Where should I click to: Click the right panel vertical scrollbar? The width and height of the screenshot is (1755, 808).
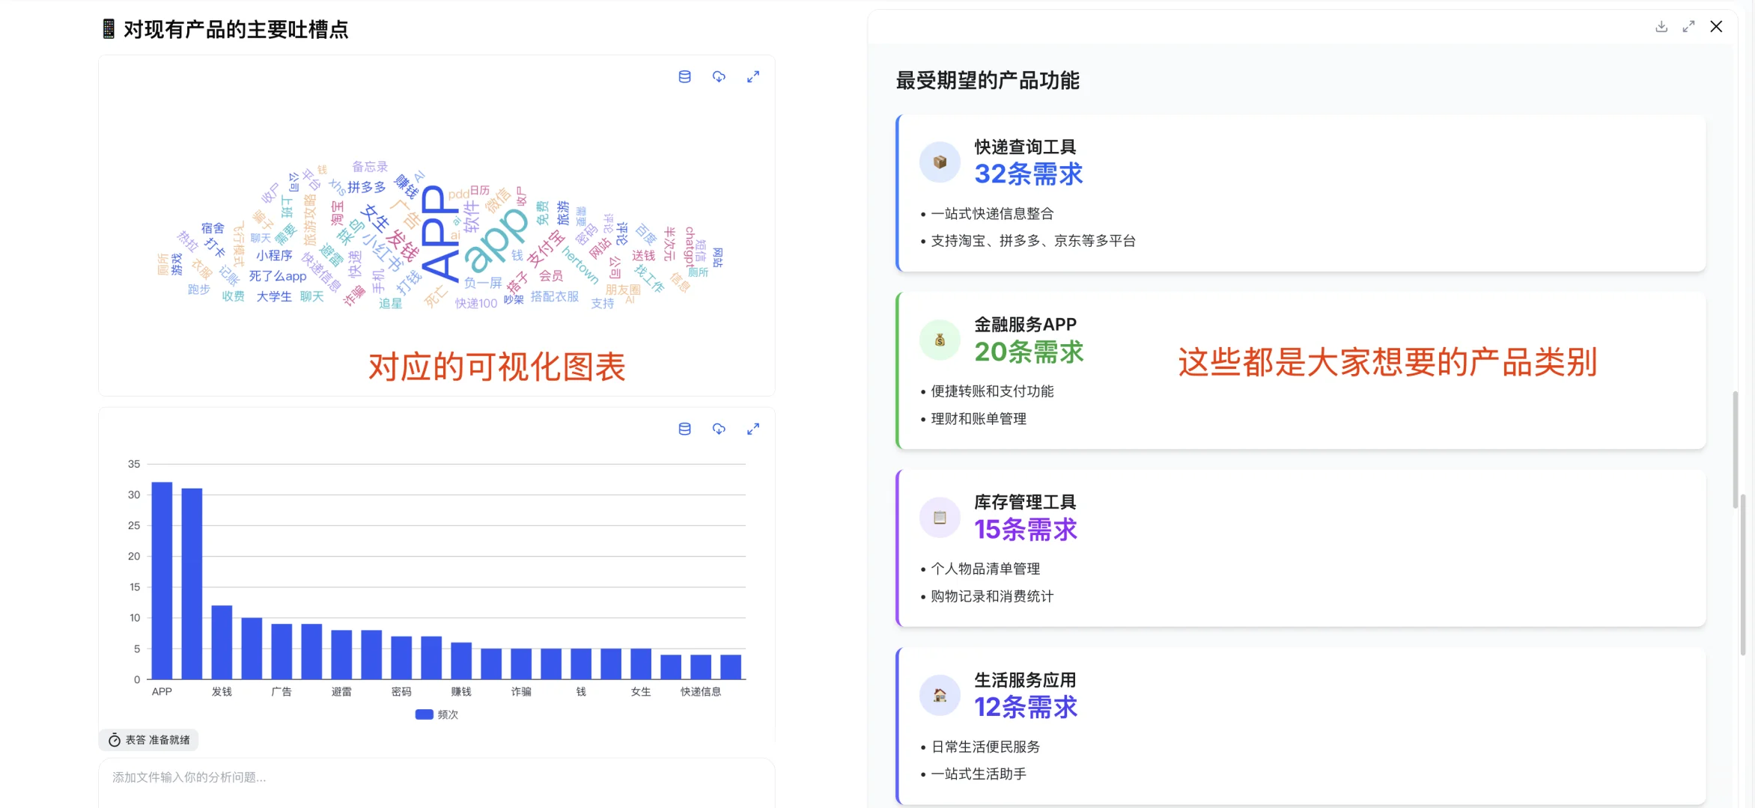tap(1735, 449)
